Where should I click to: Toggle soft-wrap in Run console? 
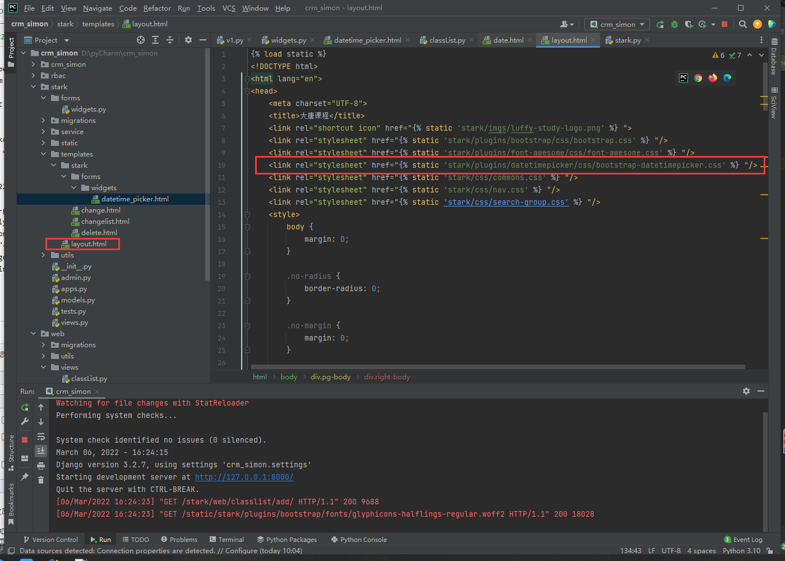41,436
